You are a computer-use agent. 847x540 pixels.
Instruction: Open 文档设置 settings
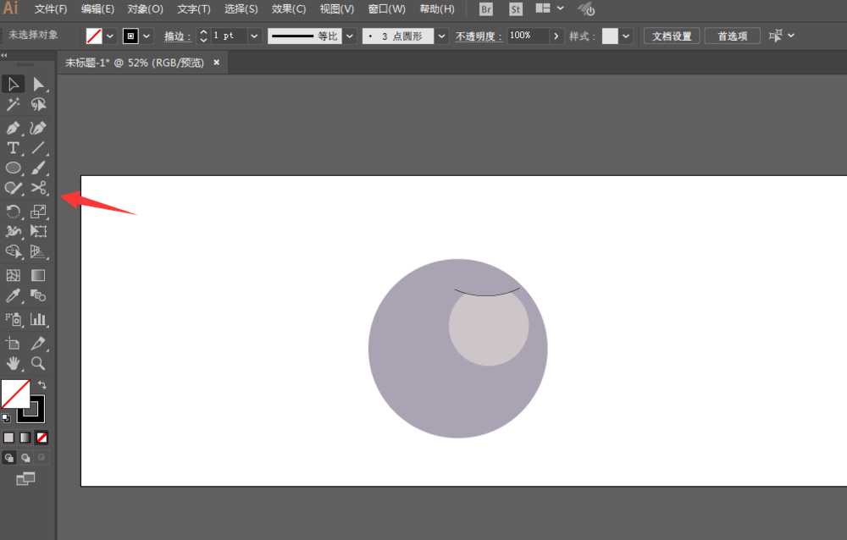(672, 36)
